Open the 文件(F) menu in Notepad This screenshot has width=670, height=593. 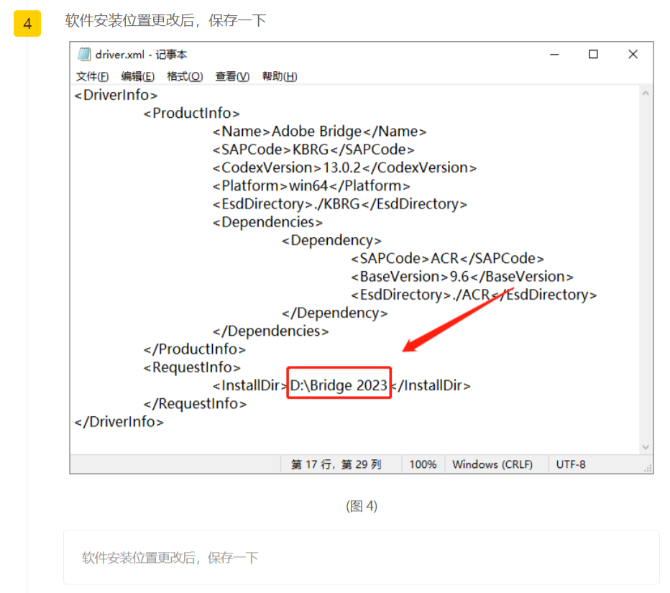92,76
